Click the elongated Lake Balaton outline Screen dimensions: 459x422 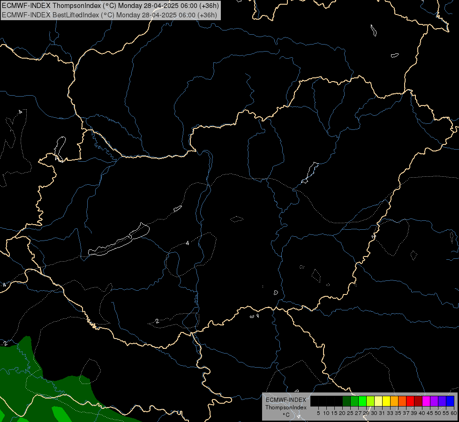(119, 239)
